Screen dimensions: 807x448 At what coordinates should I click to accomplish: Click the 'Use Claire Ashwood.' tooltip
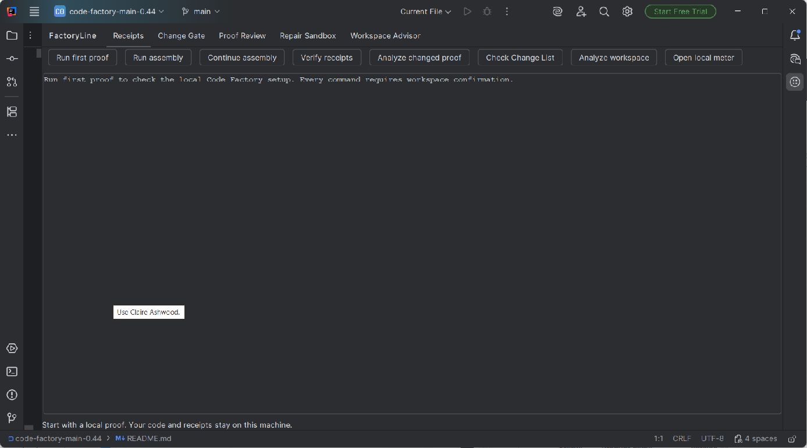149,312
